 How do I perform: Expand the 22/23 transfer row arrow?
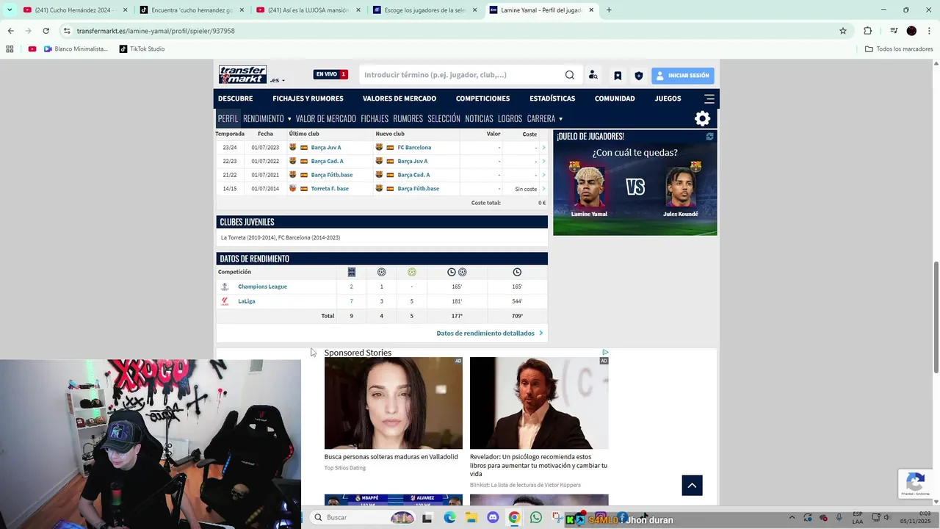pyautogui.click(x=543, y=161)
